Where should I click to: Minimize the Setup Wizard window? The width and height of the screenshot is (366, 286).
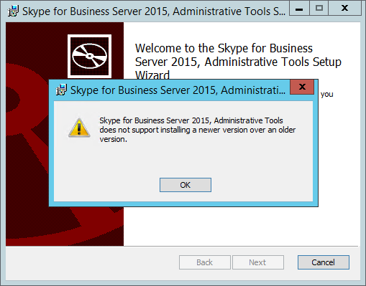click(299, 9)
